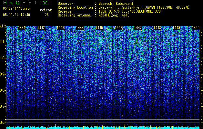Click the date stamp 05.10.24 14:40
This screenshot has height=129, width=203.
point(16,15)
